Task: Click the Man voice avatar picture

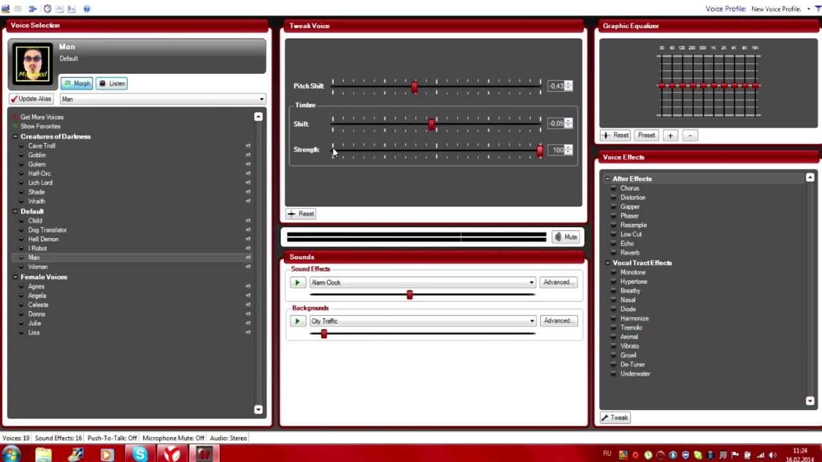Action: pos(32,64)
